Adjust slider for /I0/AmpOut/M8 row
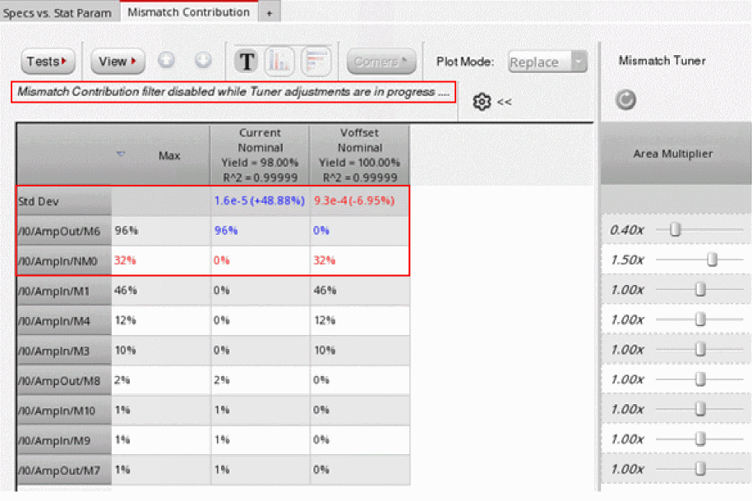 [x=700, y=379]
